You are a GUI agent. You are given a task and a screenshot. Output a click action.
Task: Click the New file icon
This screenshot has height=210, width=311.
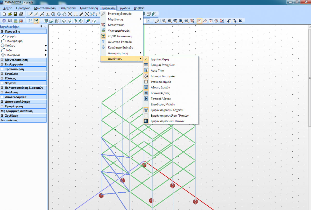pyautogui.click(x=4, y=14)
